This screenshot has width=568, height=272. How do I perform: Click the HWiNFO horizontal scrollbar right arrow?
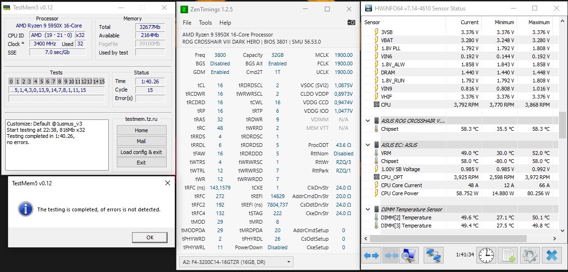[x=555, y=239]
